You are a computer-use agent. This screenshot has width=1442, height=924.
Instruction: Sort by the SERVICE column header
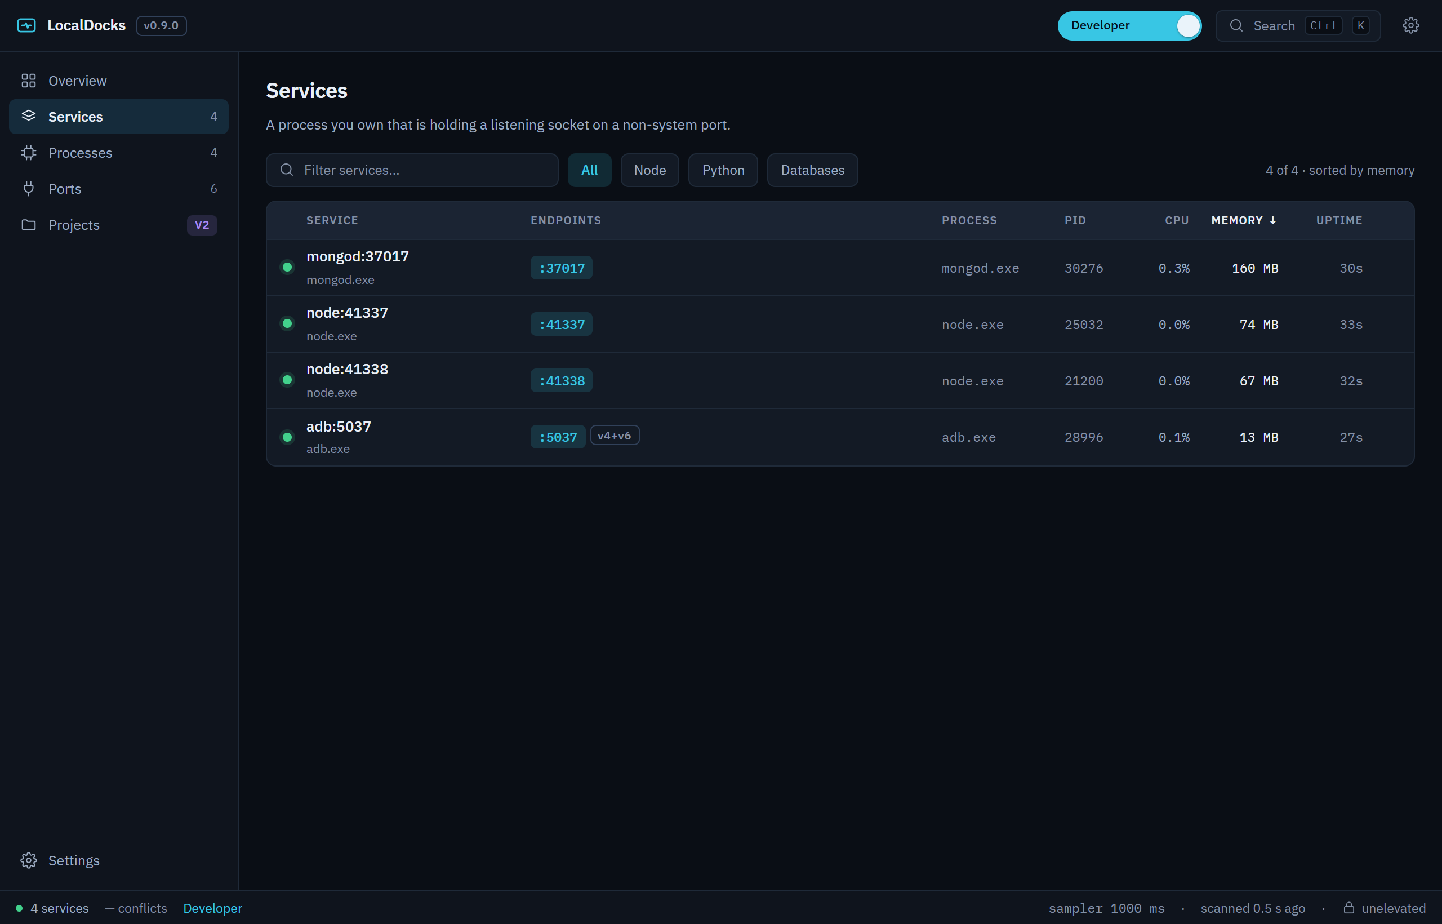(332, 220)
